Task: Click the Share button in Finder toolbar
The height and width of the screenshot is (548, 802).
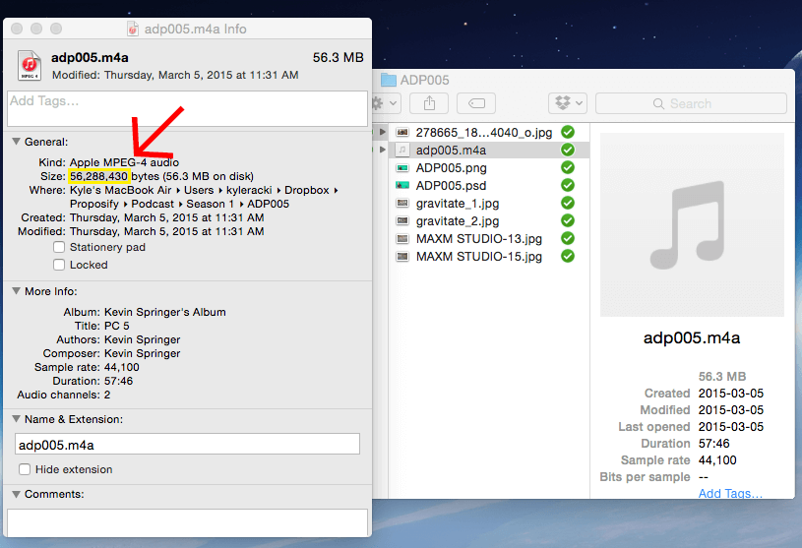Action: pyautogui.click(x=430, y=103)
